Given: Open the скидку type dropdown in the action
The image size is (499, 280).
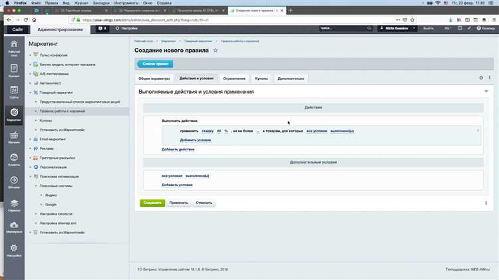Looking at the screenshot, I should coord(208,131).
